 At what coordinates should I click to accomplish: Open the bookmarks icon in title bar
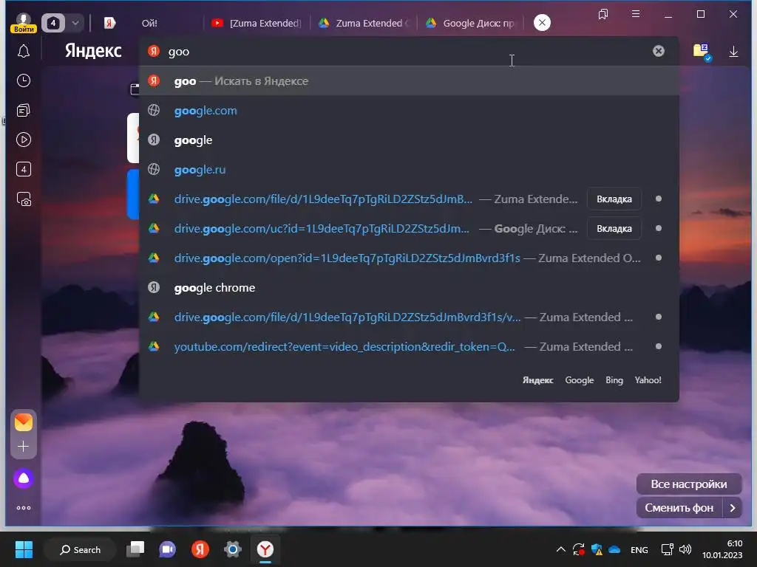(603, 14)
